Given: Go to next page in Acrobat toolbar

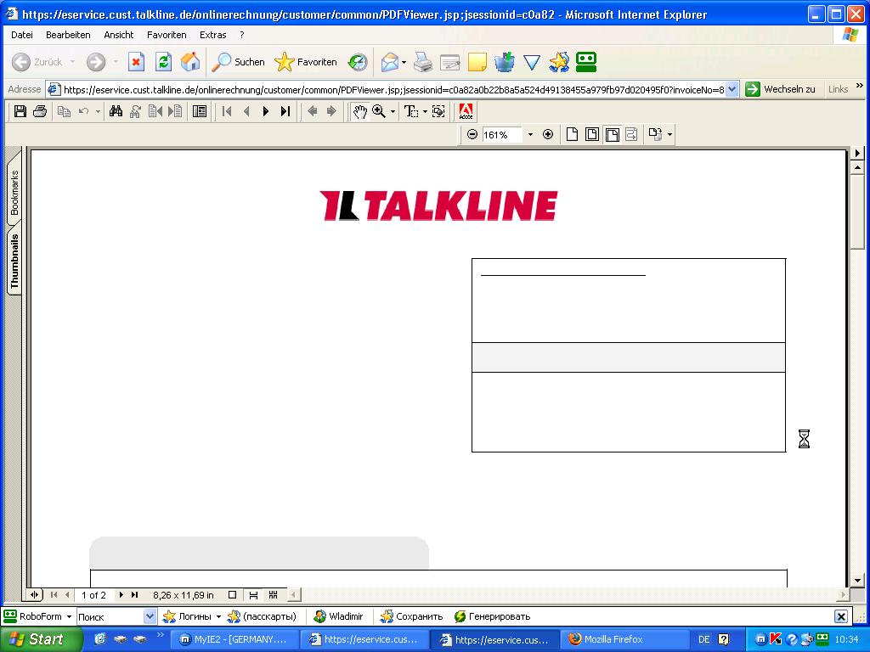Looking at the screenshot, I should click(x=265, y=111).
